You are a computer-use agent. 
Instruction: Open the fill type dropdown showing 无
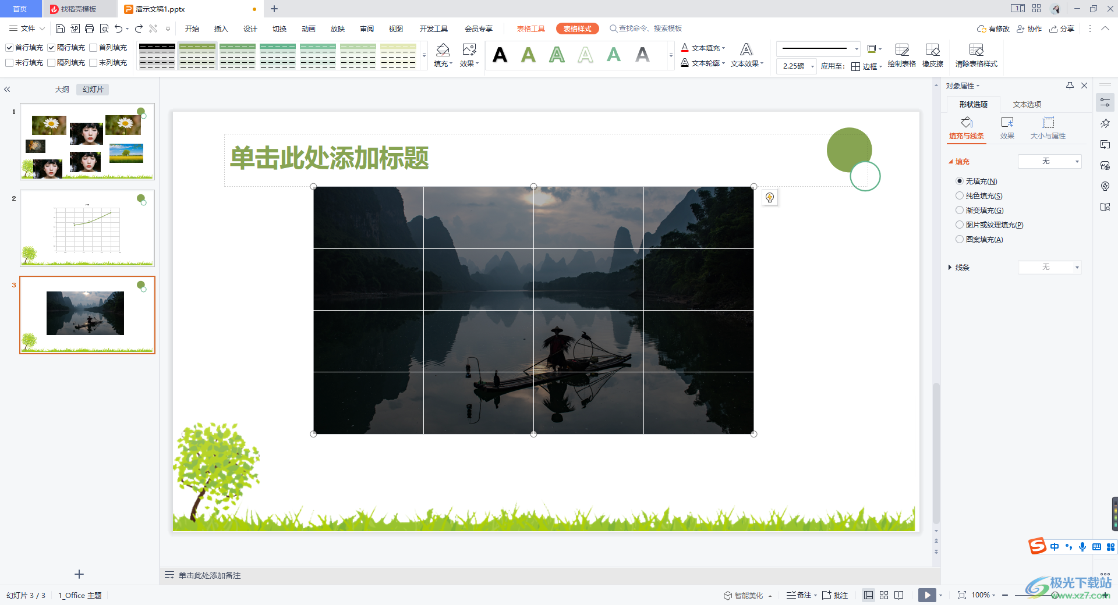point(1050,161)
